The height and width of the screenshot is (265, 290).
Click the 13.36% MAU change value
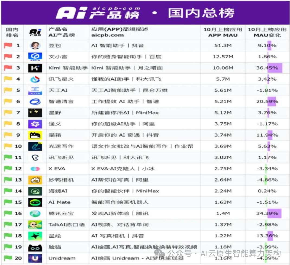pos(267,236)
